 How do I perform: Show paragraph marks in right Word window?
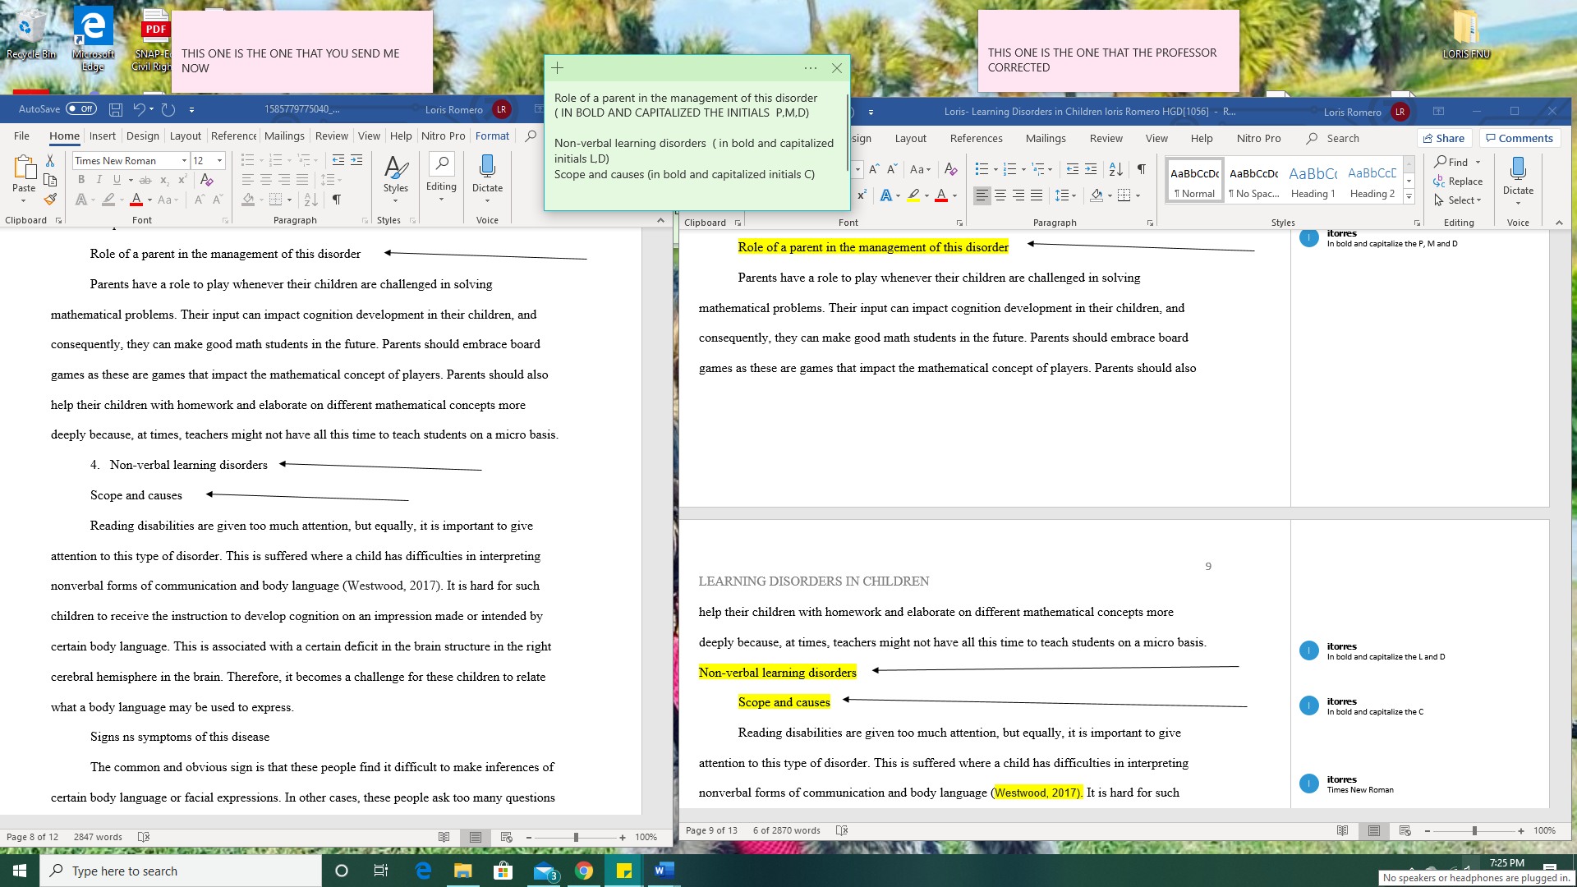coord(1141,169)
